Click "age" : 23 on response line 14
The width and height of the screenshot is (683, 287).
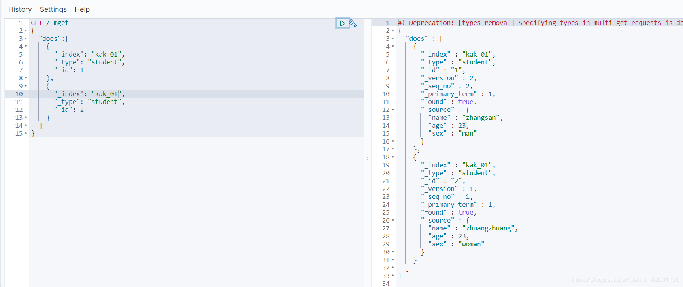(x=449, y=126)
